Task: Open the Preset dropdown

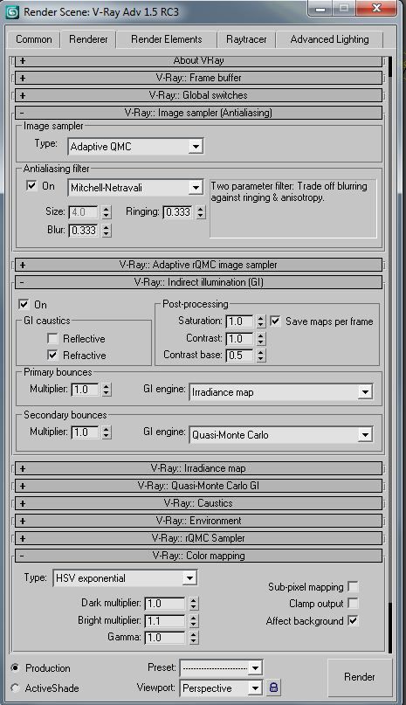Action: click(221, 667)
